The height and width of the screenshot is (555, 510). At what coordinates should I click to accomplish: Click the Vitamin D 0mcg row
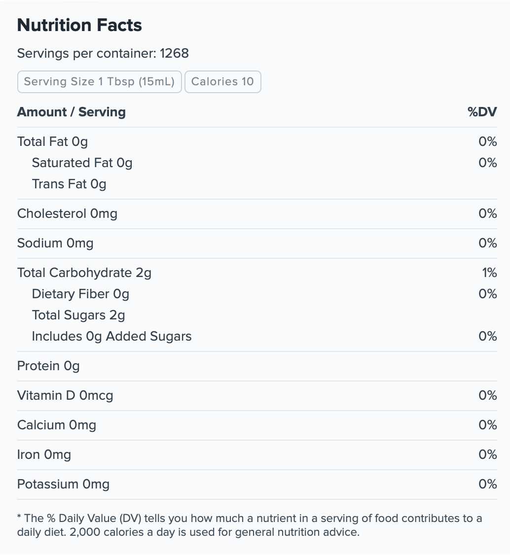click(x=257, y=396)
